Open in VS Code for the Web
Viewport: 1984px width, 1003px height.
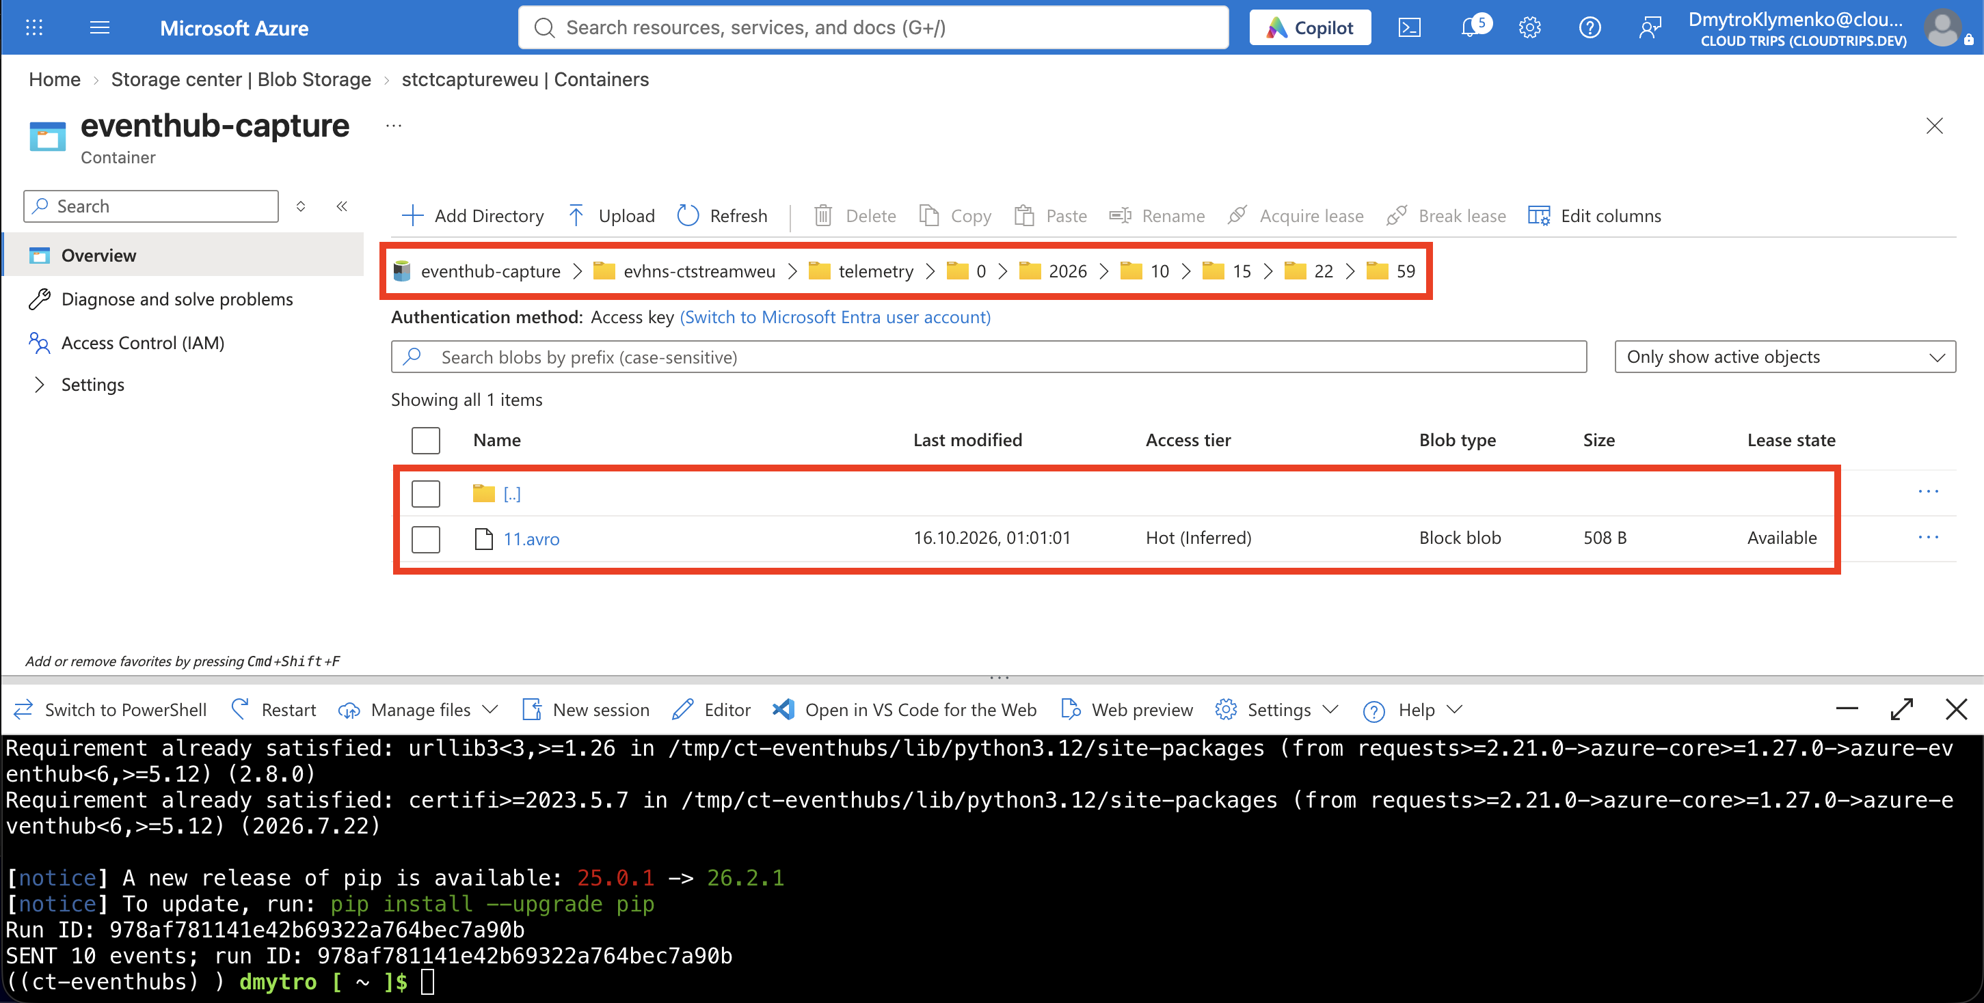pyautogui.click(x=905, y=709)
